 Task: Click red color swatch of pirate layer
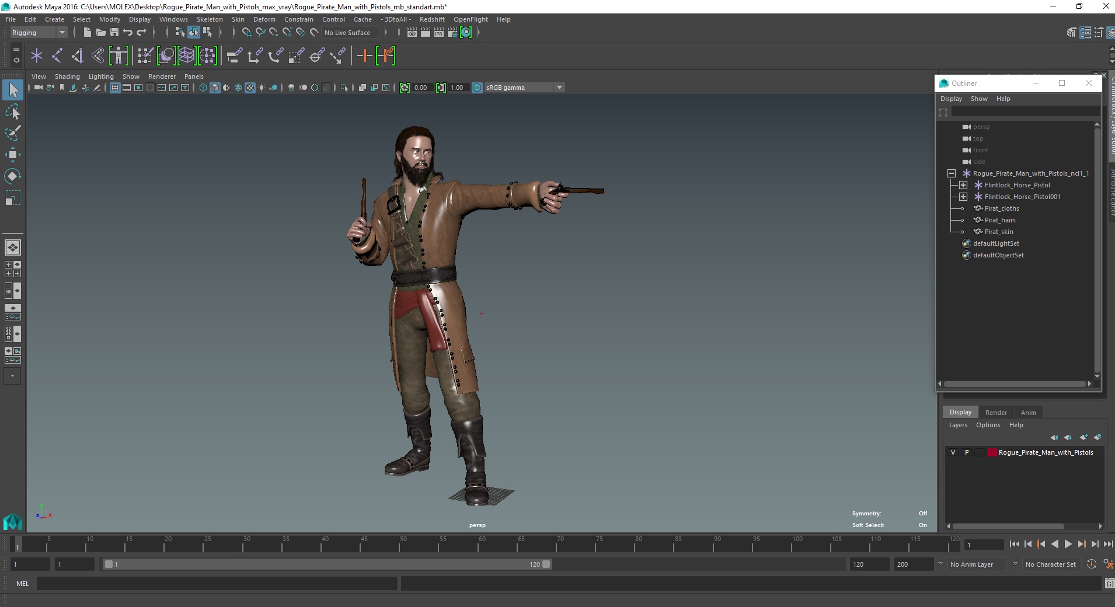click(x=992, y=452)
